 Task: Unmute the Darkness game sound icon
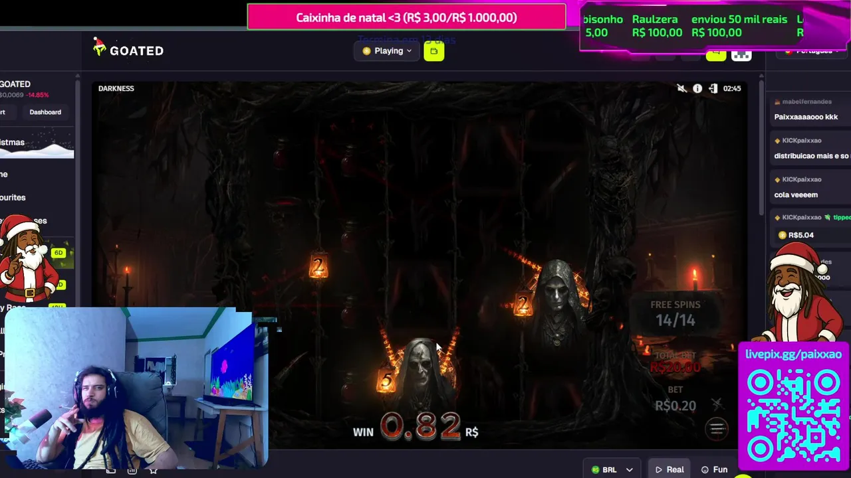click(x=681, y=88)
